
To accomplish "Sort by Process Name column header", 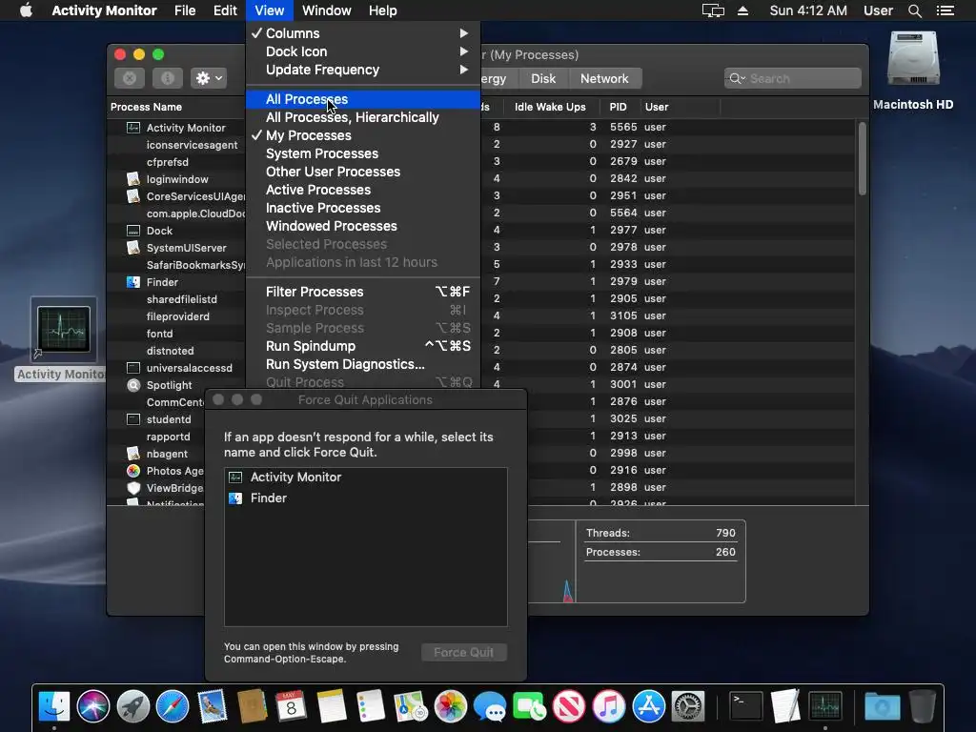I will pyautogui.click(x=146, y=107).
